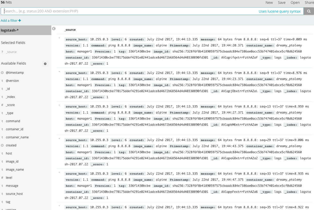Click Open in the top menu
The image size is (314, 210).
pyautogui.click(x=295, y=3)
